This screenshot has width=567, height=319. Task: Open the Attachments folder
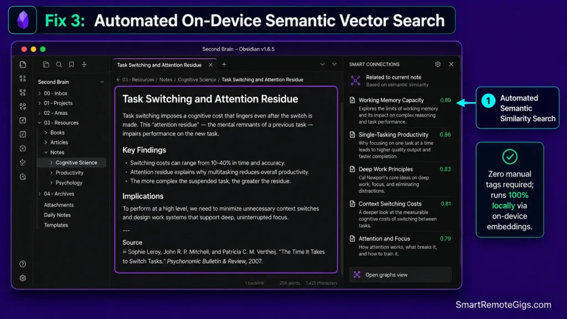(59, 205)
